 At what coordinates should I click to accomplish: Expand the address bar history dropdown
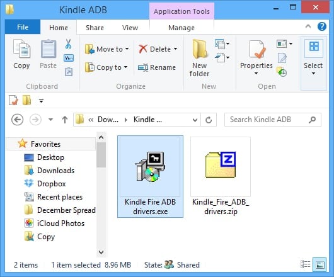click(x=195, y=120)
